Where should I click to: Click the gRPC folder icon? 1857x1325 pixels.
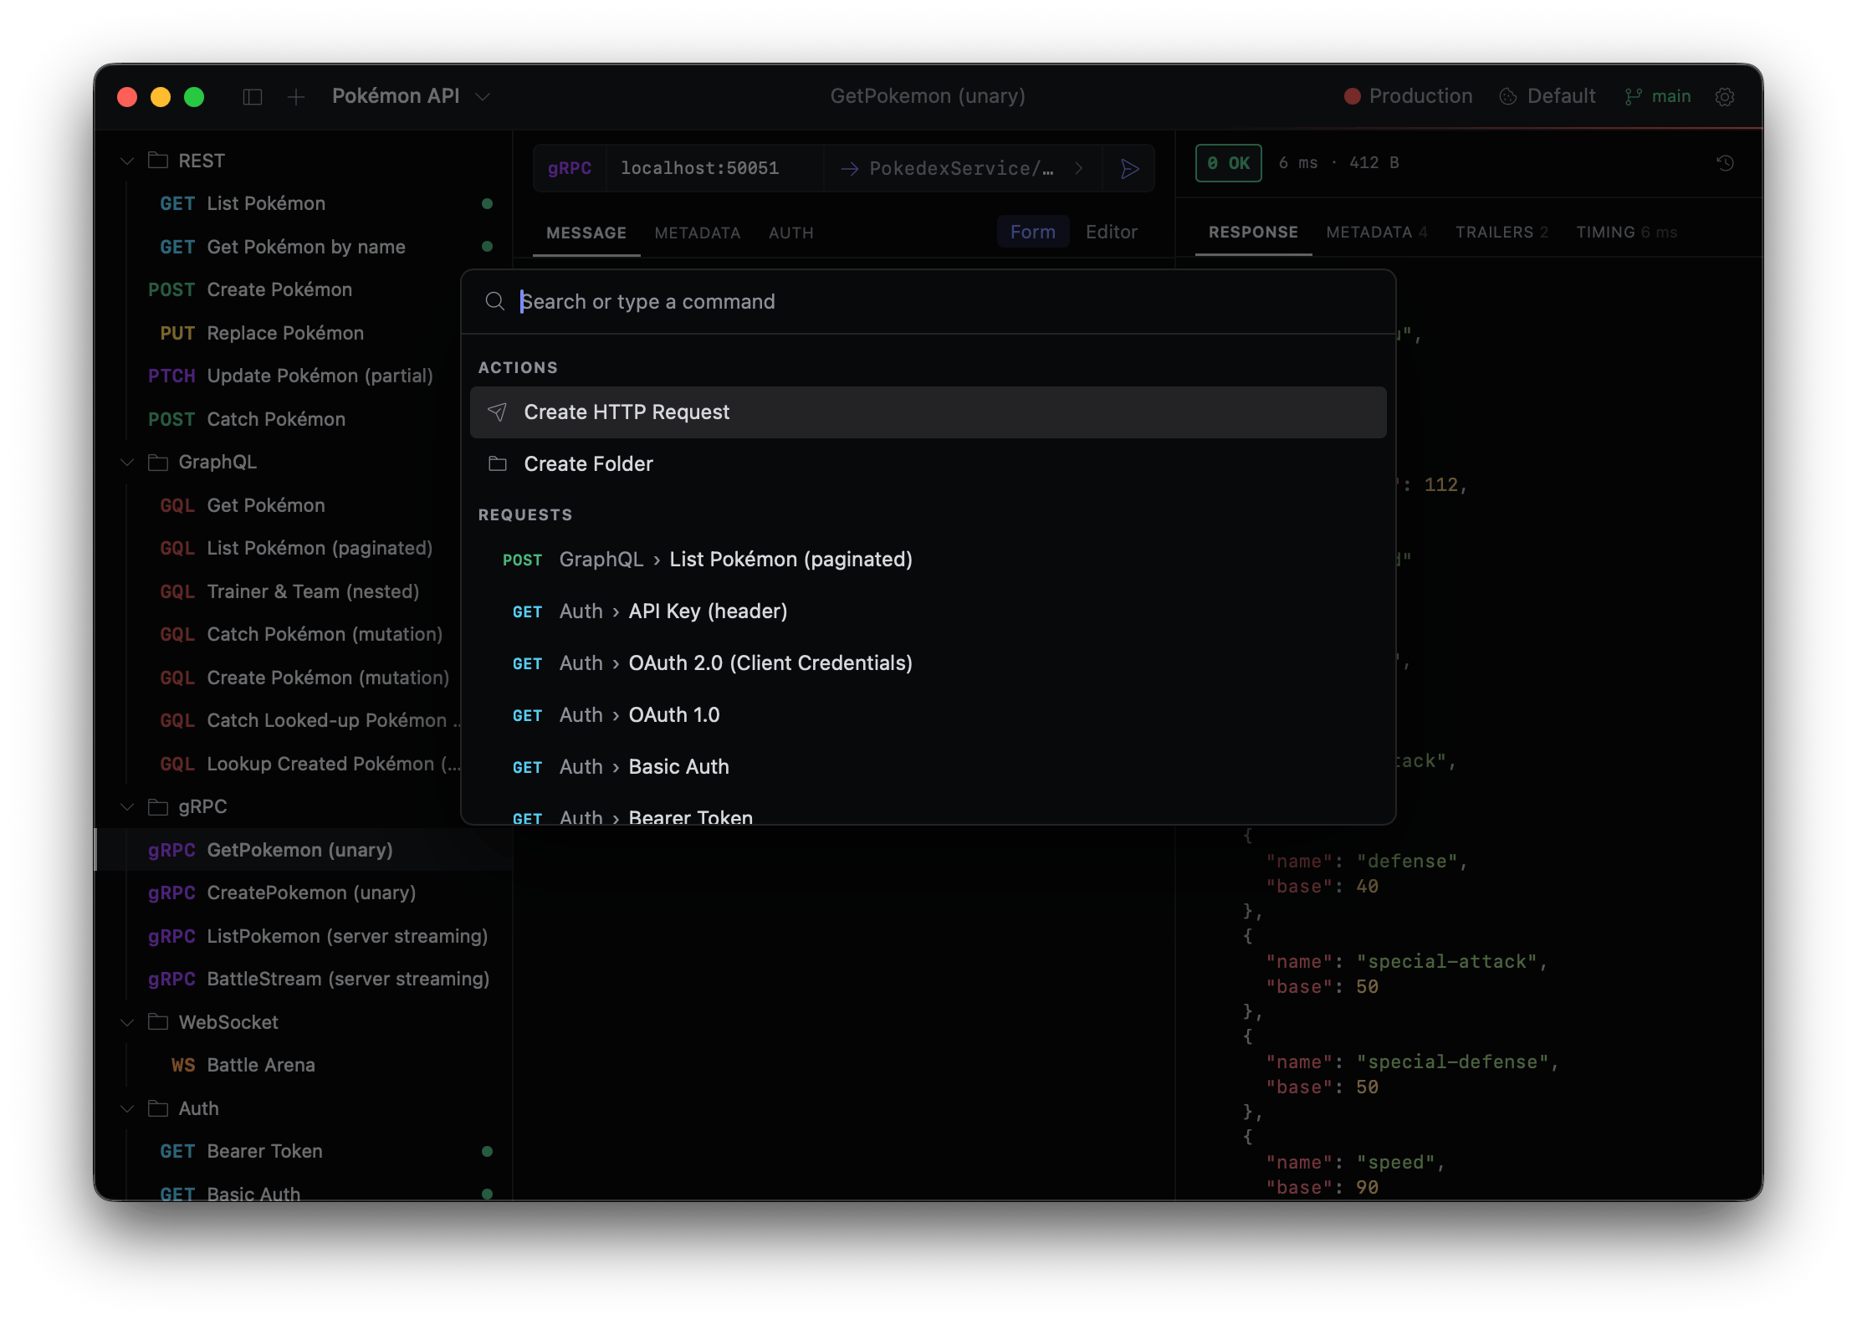point(158,806)
